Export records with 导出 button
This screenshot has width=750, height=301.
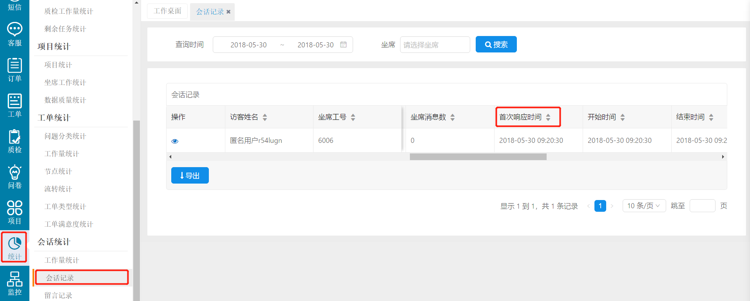(190, 175)
